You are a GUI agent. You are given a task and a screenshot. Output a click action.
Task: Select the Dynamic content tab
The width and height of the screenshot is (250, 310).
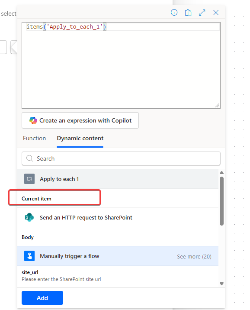pos(80,138)
